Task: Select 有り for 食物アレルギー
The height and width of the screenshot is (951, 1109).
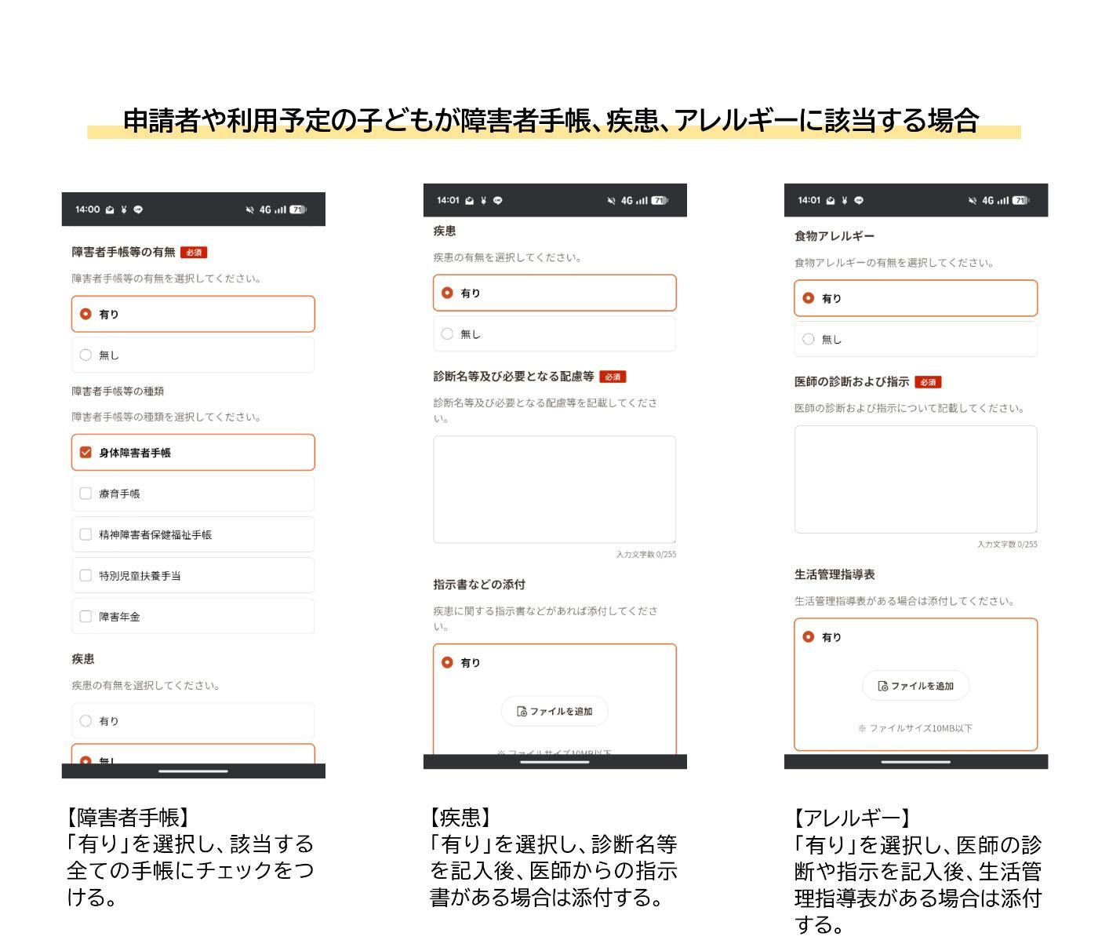Action: pyautogui.click(x=809, y=298)
